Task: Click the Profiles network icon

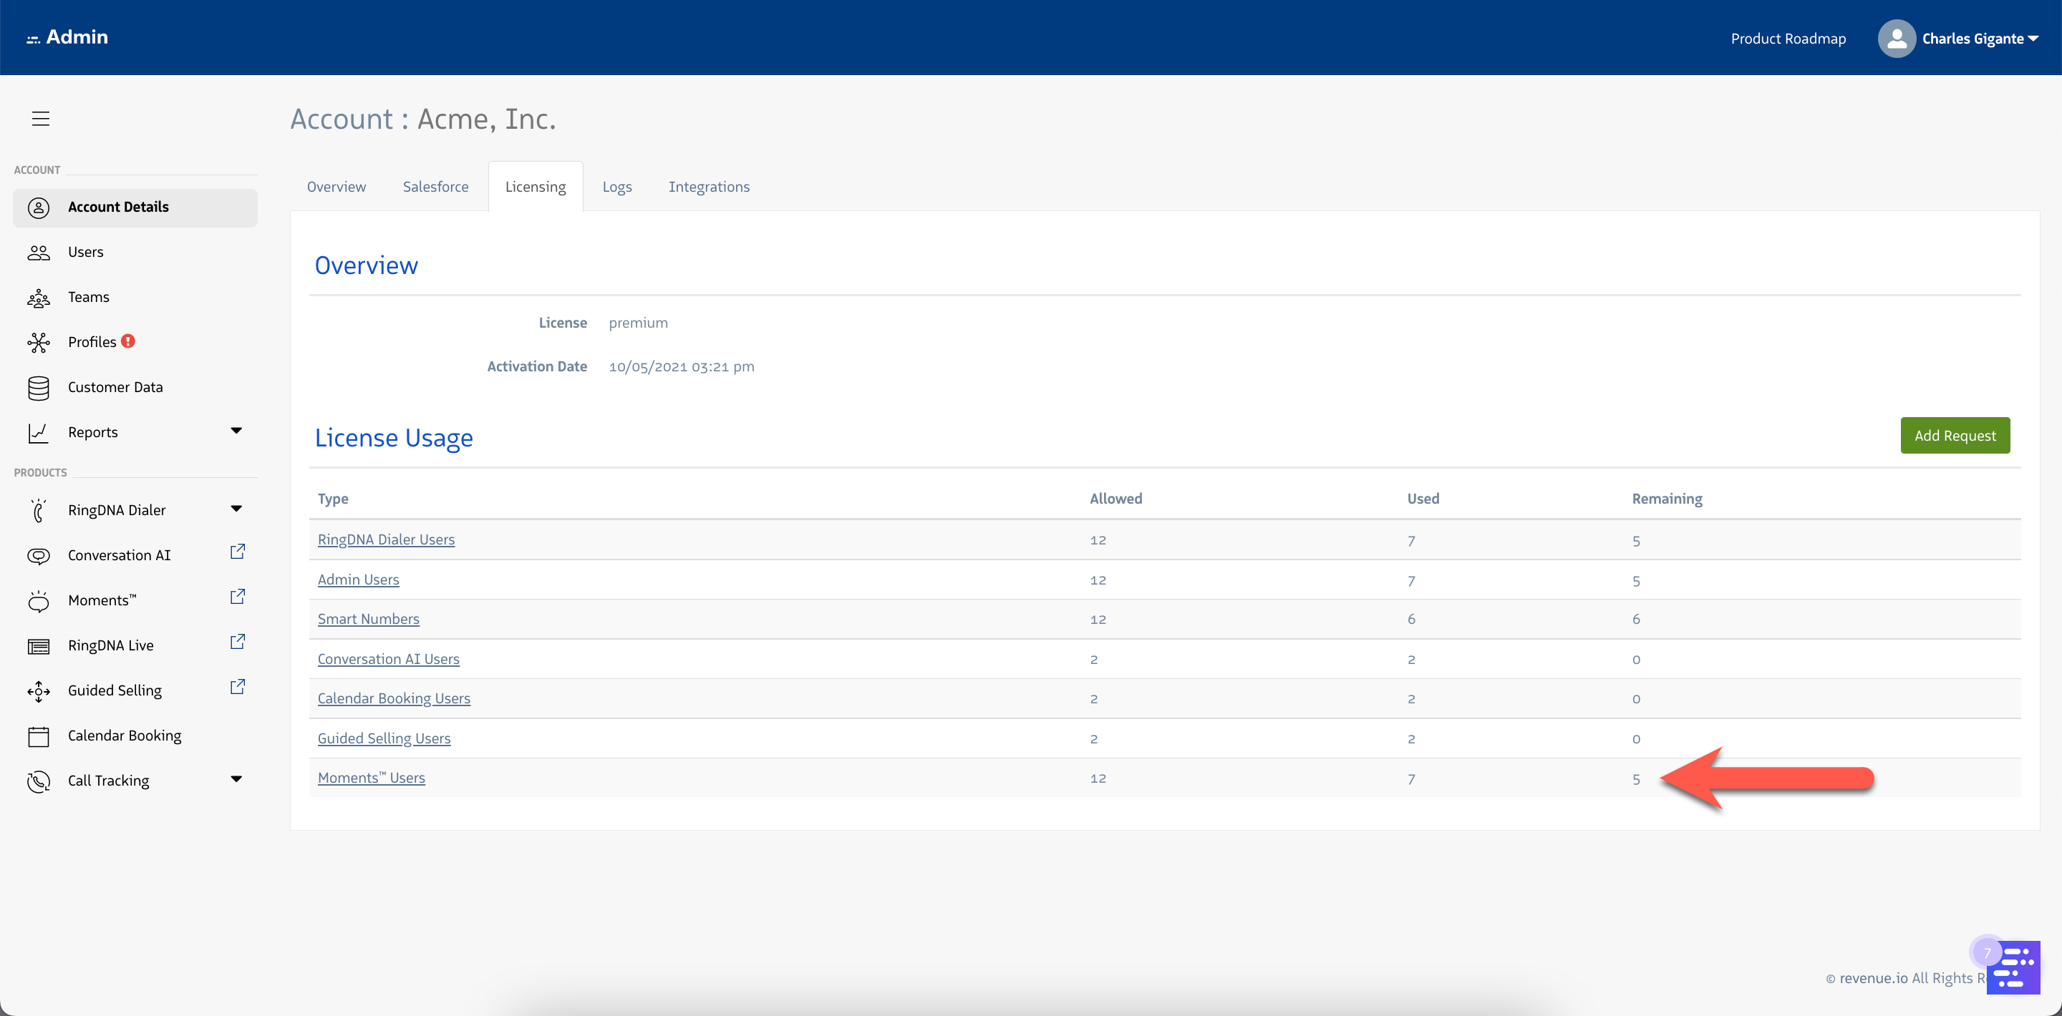Action: (39, 343)
